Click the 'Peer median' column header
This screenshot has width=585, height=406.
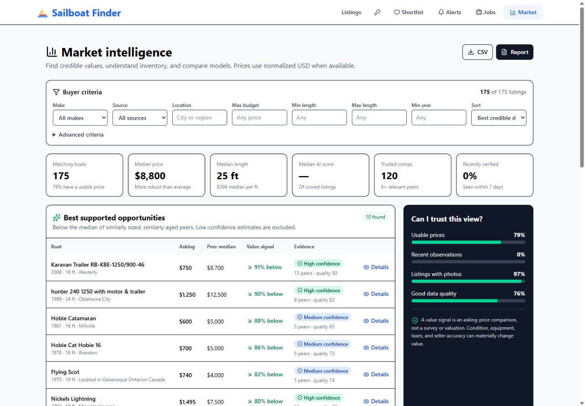[221, 246]
